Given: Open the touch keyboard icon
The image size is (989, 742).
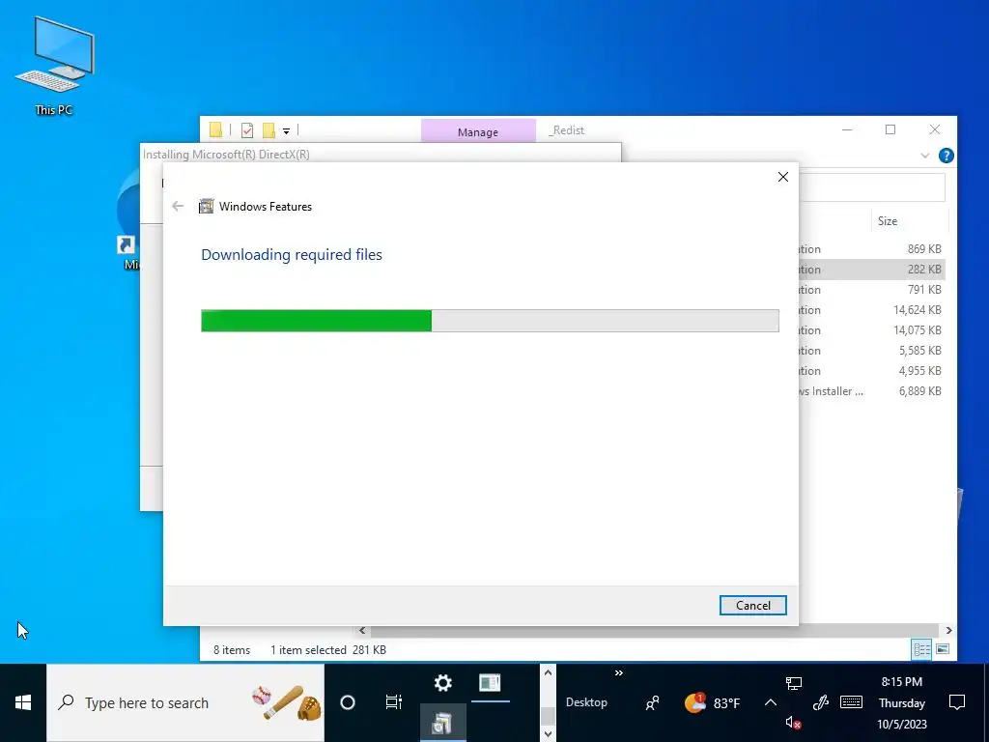Looking at the screenshot, I should click(851, 702).
